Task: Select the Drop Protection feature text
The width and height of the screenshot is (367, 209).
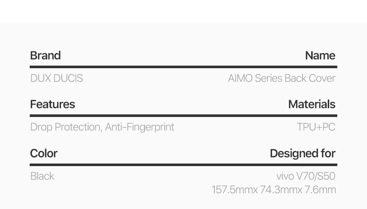Action: pyautogui.click(x=65, y=127)
